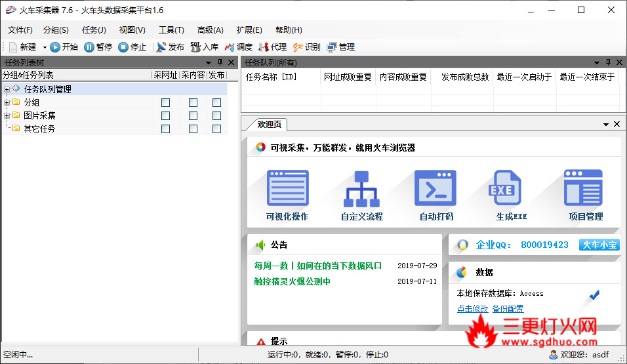Open the 任务(J) menu

click(94, 30)
